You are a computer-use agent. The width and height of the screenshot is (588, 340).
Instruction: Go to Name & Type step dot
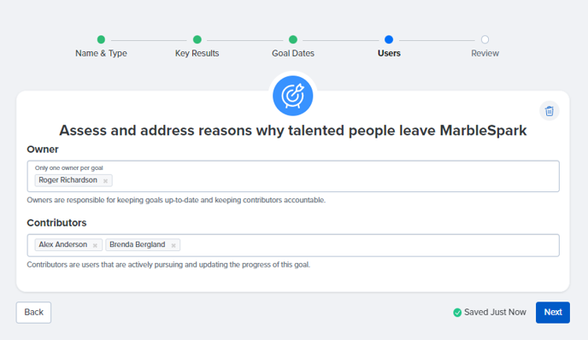(101, 39)
